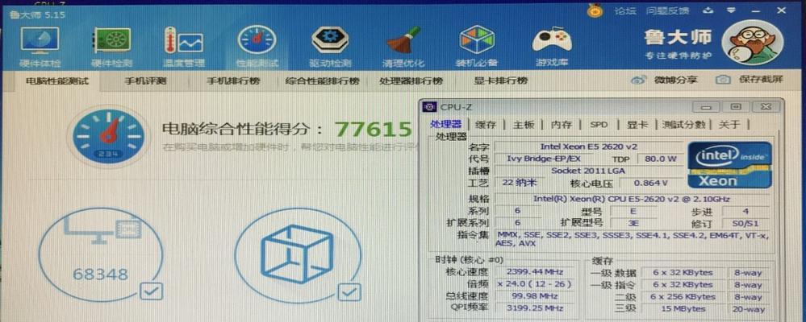Switch to 手机评测 tab

tap(145, 81)
